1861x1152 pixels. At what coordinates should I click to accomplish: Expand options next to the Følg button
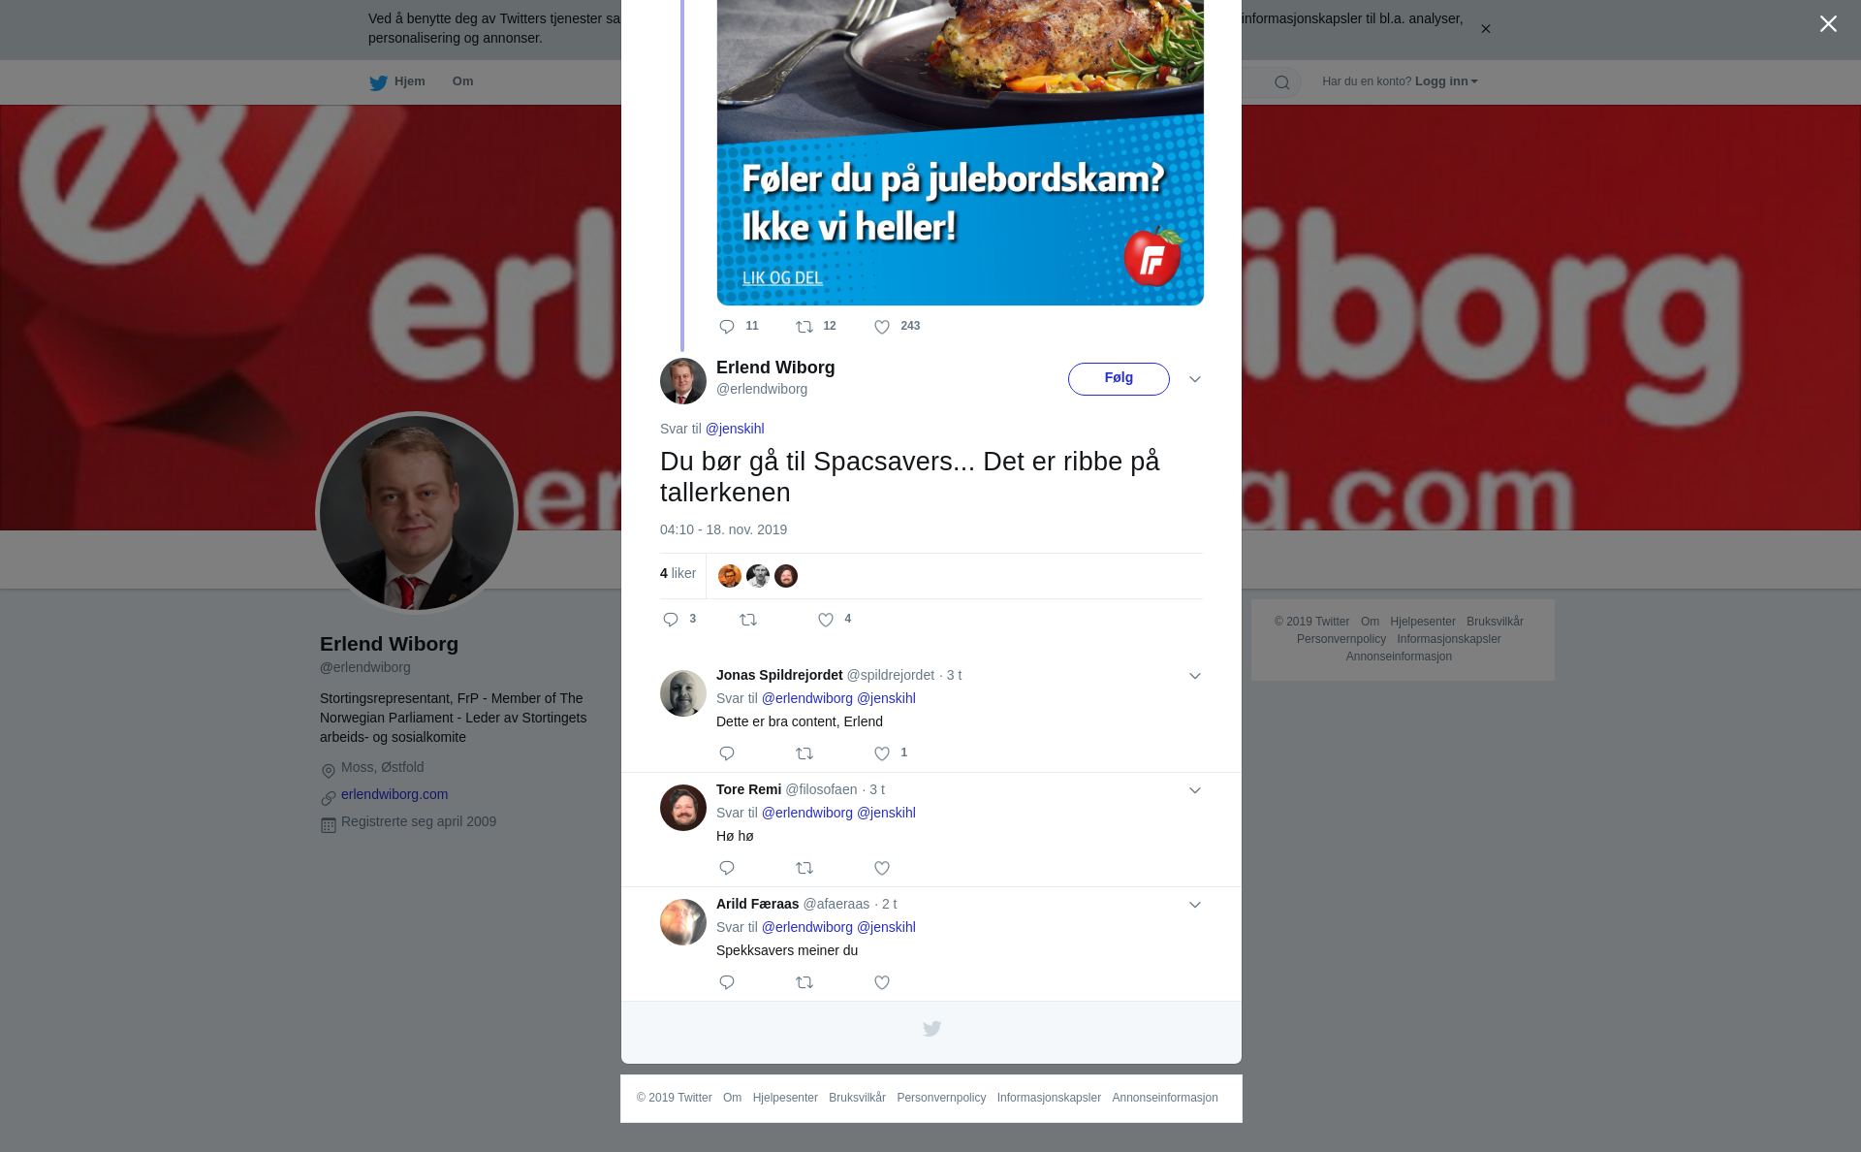[1195, 379]
